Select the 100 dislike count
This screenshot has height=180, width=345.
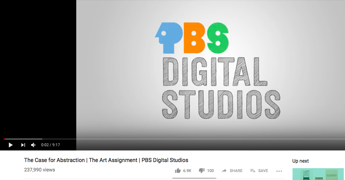tap(210, 171)
